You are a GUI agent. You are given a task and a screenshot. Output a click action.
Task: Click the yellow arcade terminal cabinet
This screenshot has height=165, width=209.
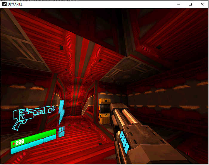(x=105, y=111)
